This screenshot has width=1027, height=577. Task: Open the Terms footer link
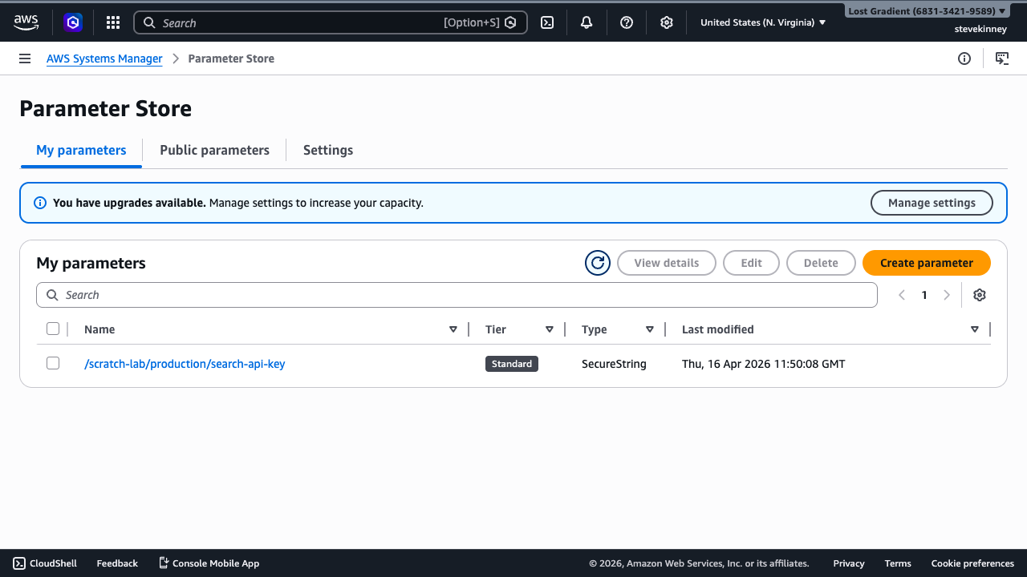pos(898,563)
